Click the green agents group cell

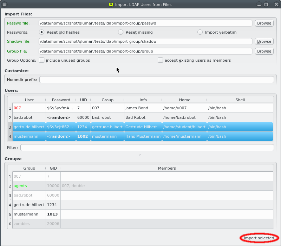29,186
